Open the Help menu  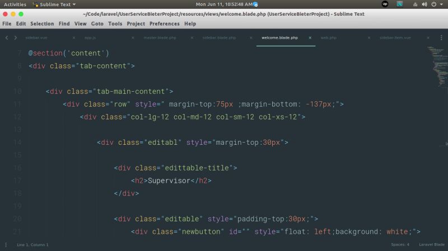[x=190, y=23]
